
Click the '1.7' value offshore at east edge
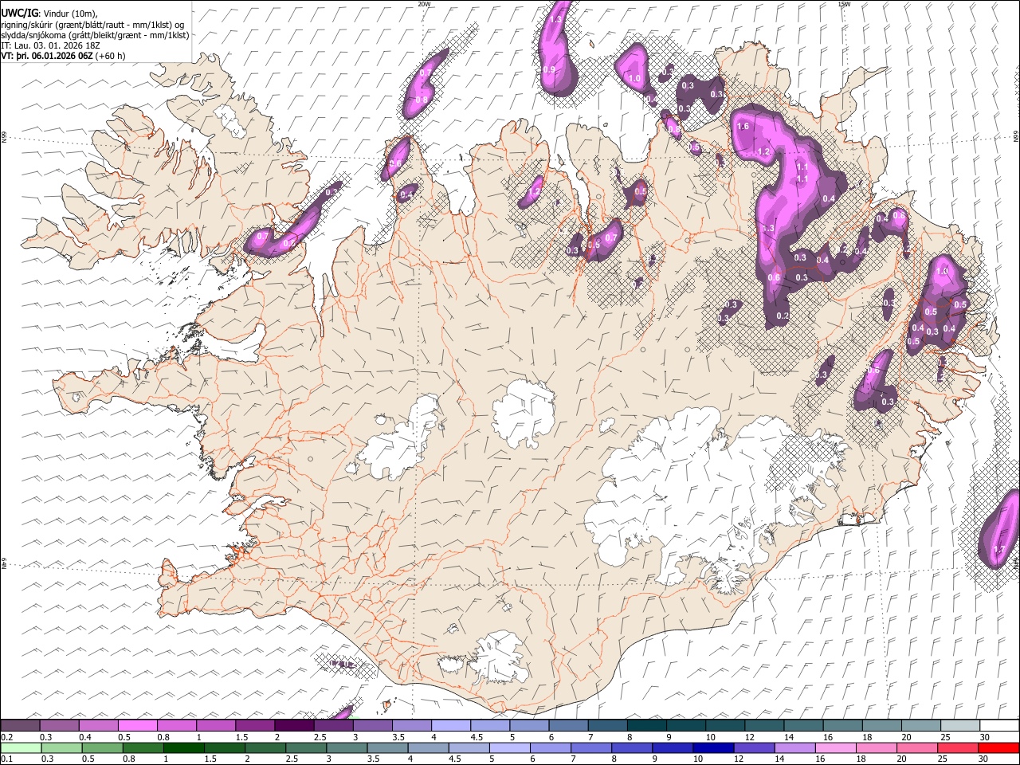click(999, 550)
